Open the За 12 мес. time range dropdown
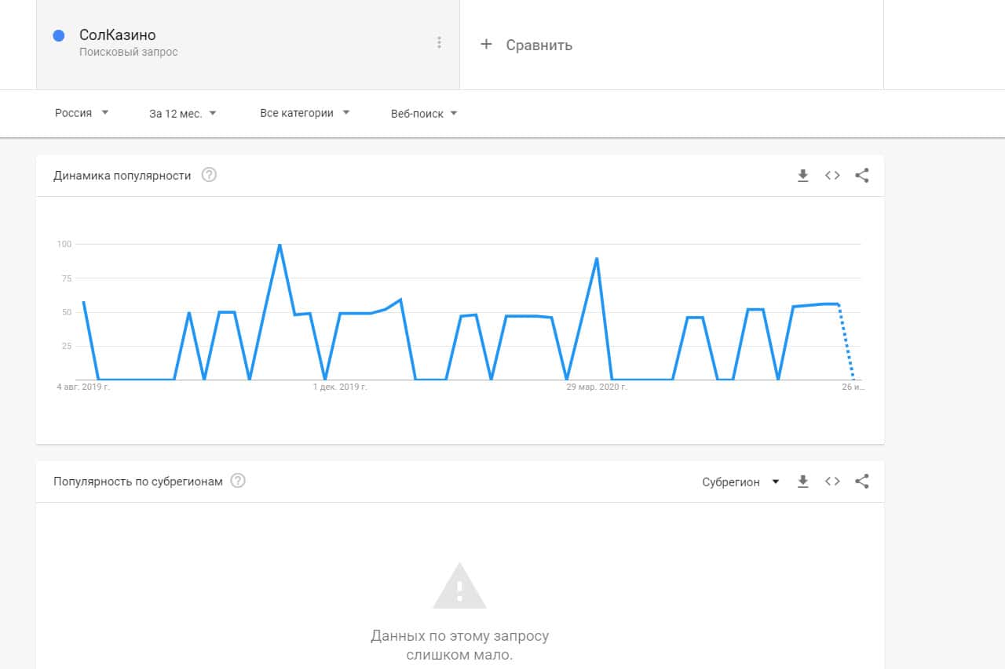The image size is (1005, 669). [183, 114]
